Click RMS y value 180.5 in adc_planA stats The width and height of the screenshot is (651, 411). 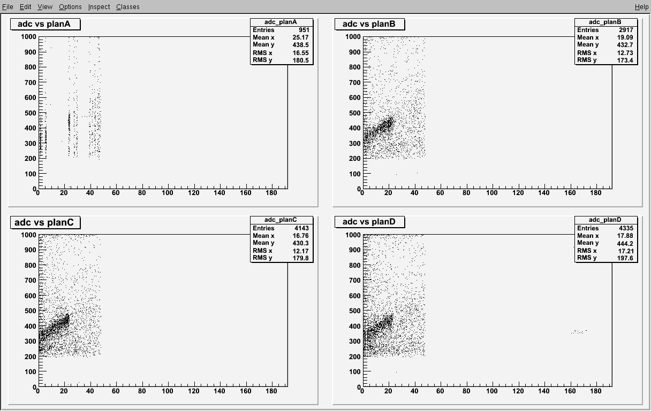tap(301, 60)
